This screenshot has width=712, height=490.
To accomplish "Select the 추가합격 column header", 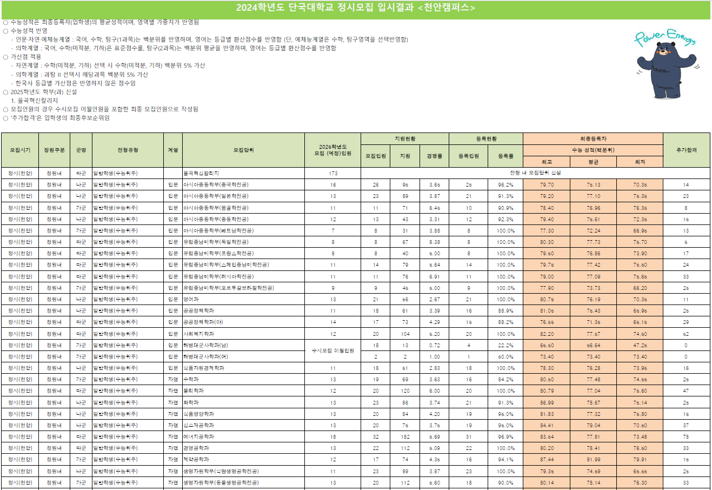I will pyautogui.click(x=686, y=150).
